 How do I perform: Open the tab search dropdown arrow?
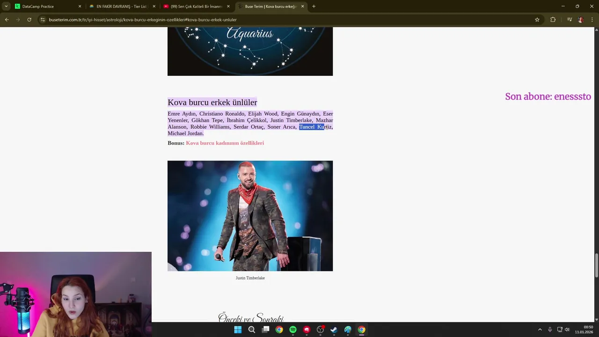pyautogui.click(x=6, y=7)
